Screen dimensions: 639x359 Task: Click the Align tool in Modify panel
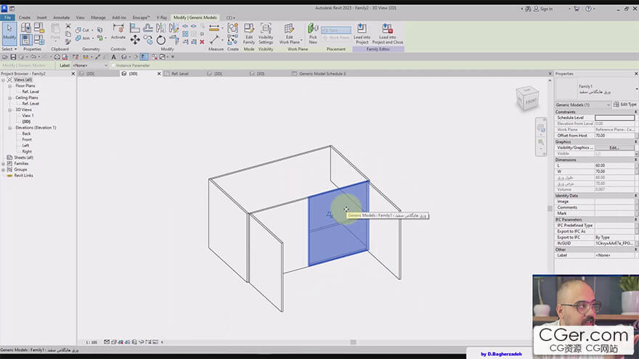click(x=134, y=28)
